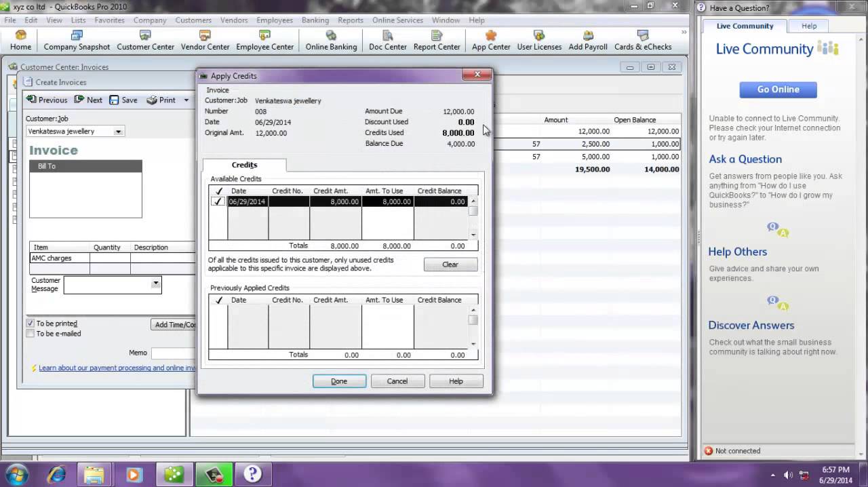Open Windows Explorer folder on taskbar
Screen dimensions: 868x487
[x=94, y=474]
